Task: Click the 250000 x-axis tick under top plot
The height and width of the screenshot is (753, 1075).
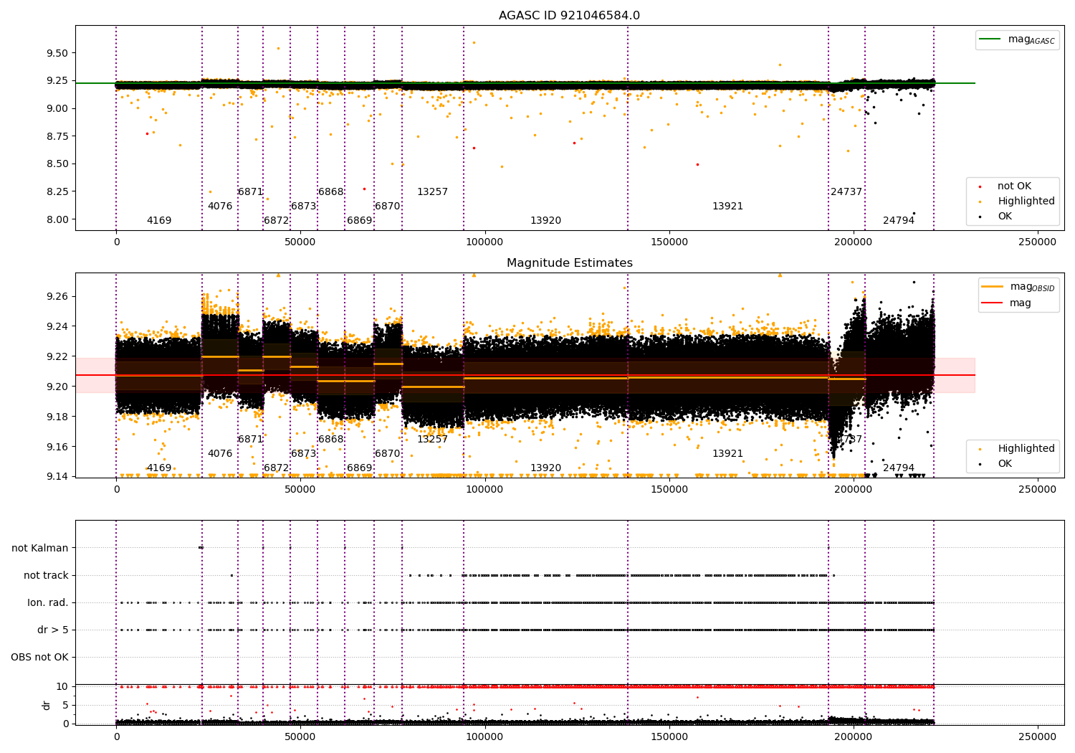Action: coord(1037,242)
